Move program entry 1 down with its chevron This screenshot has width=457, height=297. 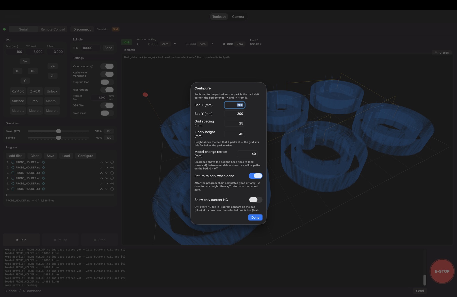[107, 162]
